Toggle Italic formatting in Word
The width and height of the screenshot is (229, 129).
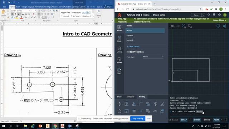tap(15, 14)
